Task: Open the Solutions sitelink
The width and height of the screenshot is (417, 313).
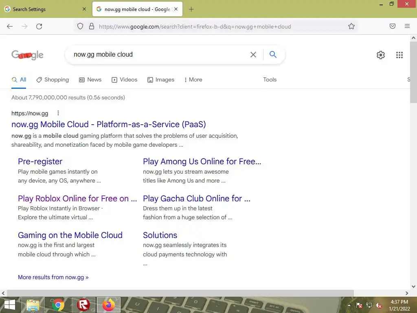Action: pos(160,235)
